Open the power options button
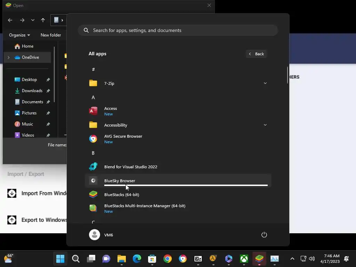356x267 pixels. 264,235
